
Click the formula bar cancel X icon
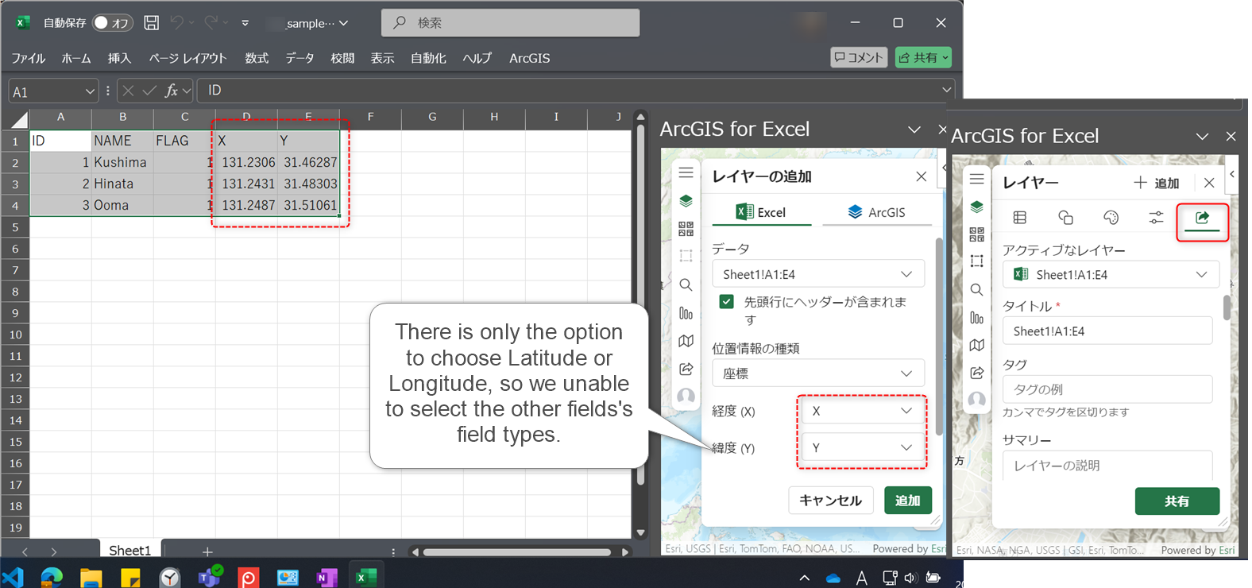pos(128,91)
